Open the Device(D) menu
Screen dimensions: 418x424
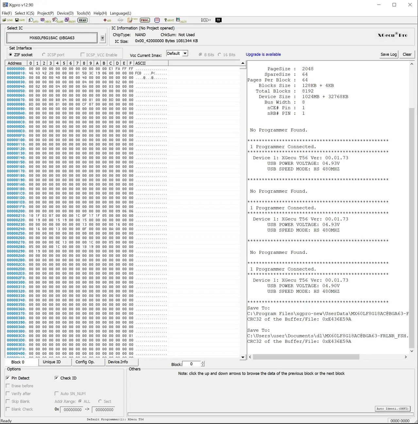pos(65,13)
